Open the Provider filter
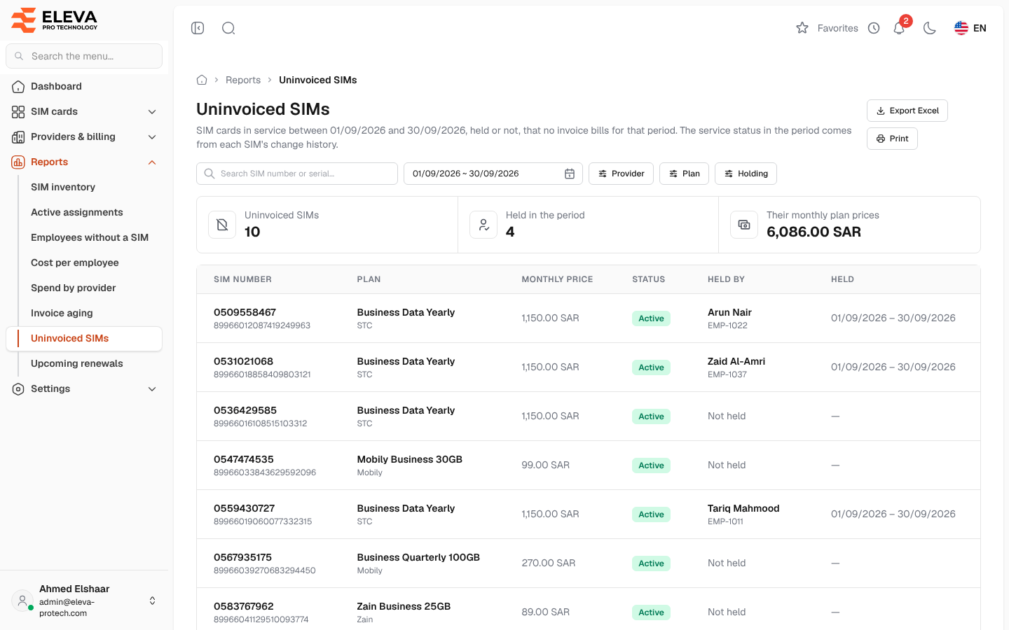 (x=621, y=174)
